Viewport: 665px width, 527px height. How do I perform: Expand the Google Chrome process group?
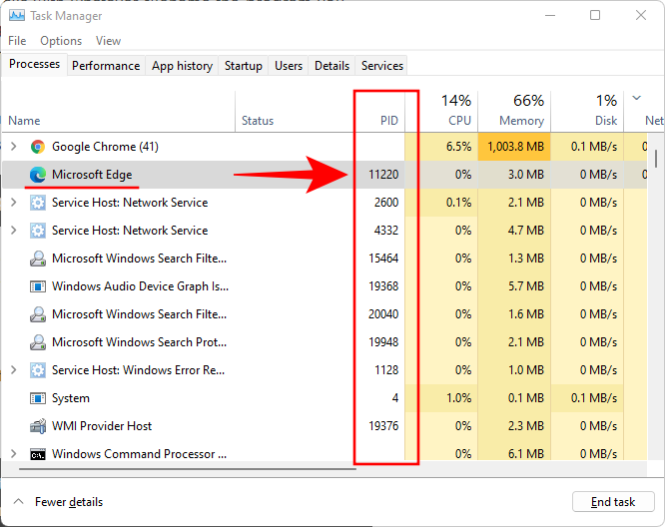point(13,147)
